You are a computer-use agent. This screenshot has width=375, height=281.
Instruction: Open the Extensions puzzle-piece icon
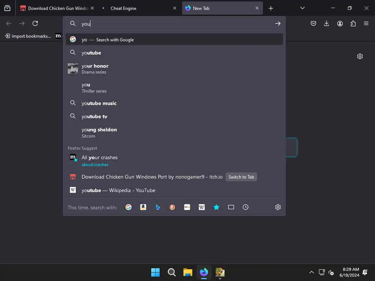tap(353, 23)
